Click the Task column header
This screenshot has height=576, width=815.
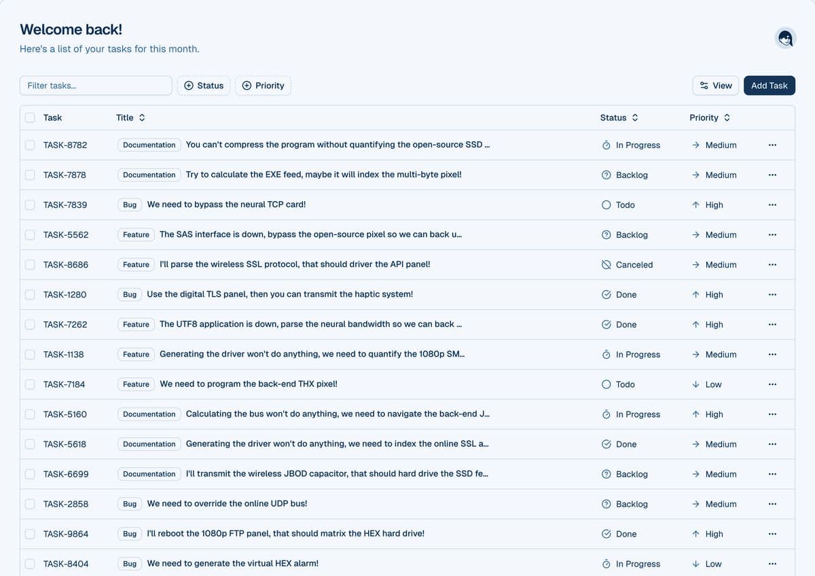click(52, 118)
